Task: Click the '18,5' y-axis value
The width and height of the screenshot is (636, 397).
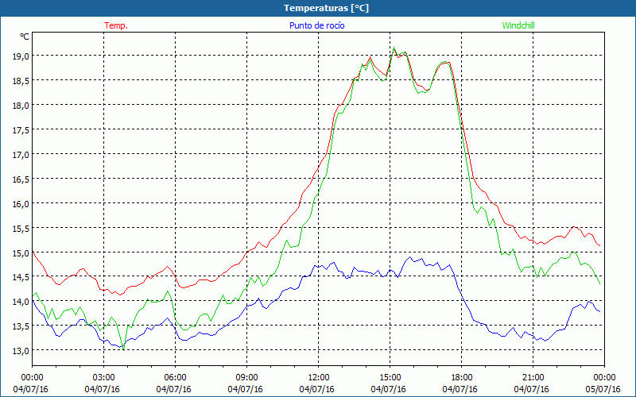Action: (x=21, y=81)
